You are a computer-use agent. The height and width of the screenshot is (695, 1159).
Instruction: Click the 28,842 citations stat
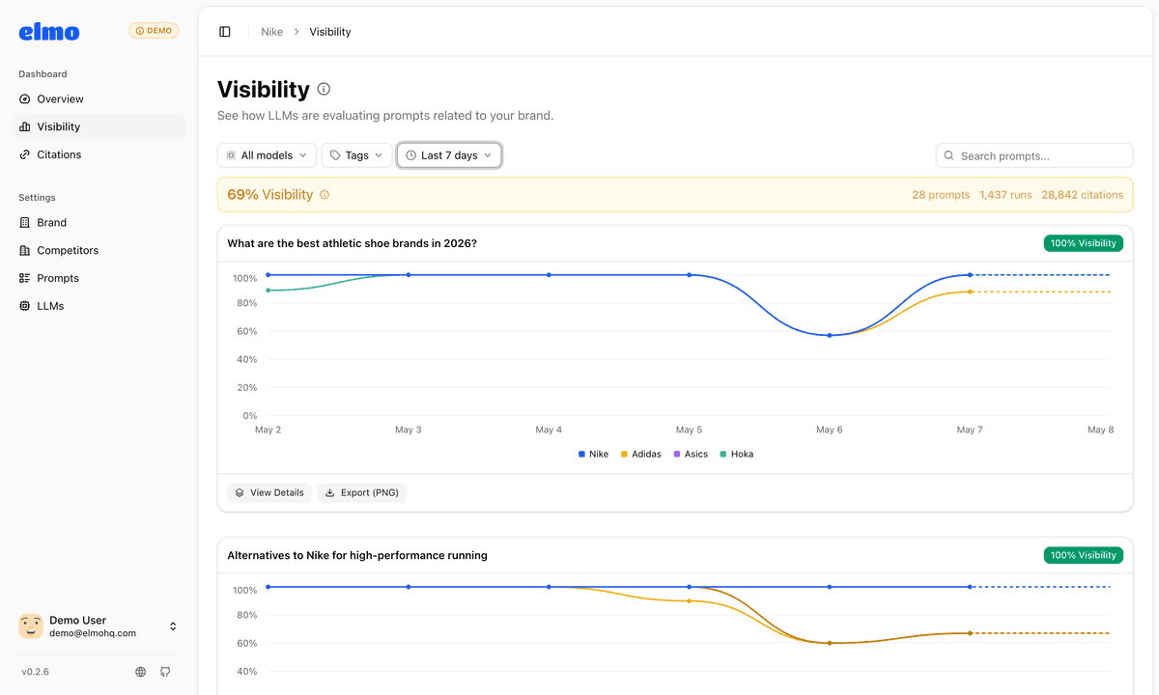click(1082, 195)
